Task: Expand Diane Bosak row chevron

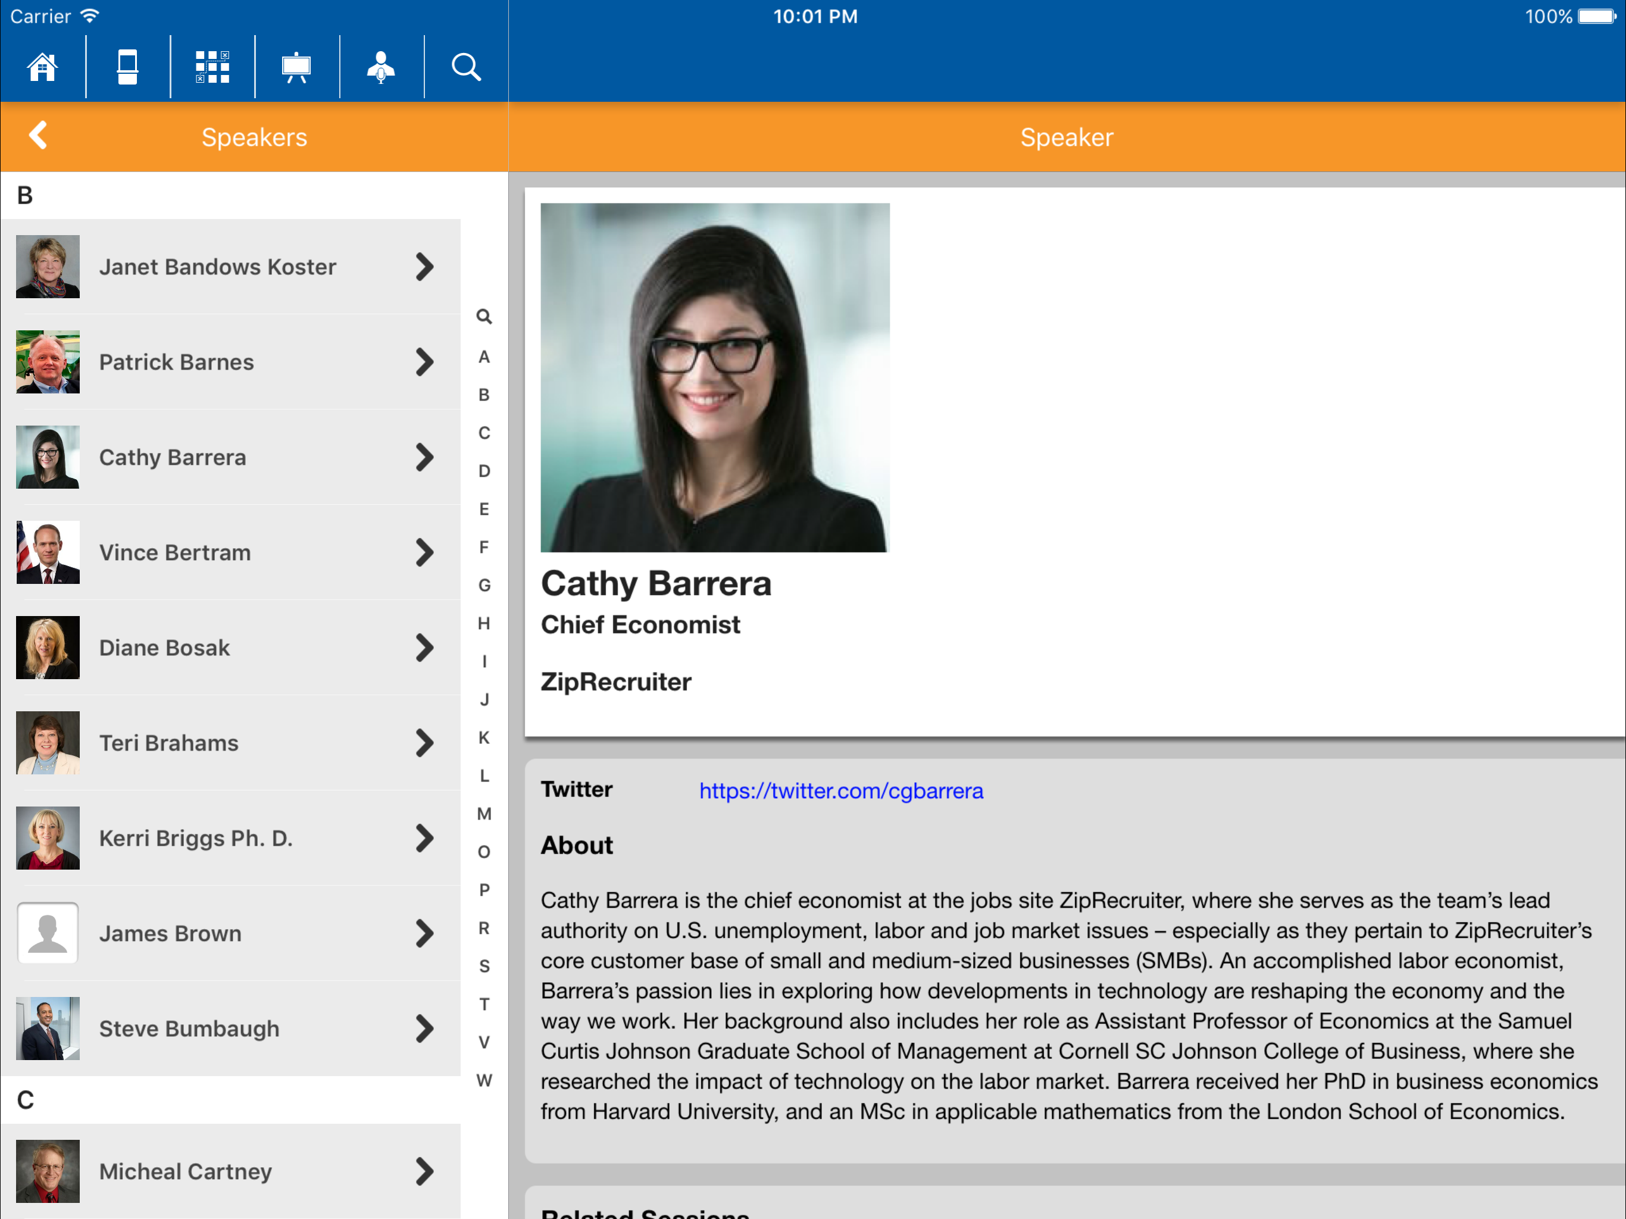Action: point(424,648)
